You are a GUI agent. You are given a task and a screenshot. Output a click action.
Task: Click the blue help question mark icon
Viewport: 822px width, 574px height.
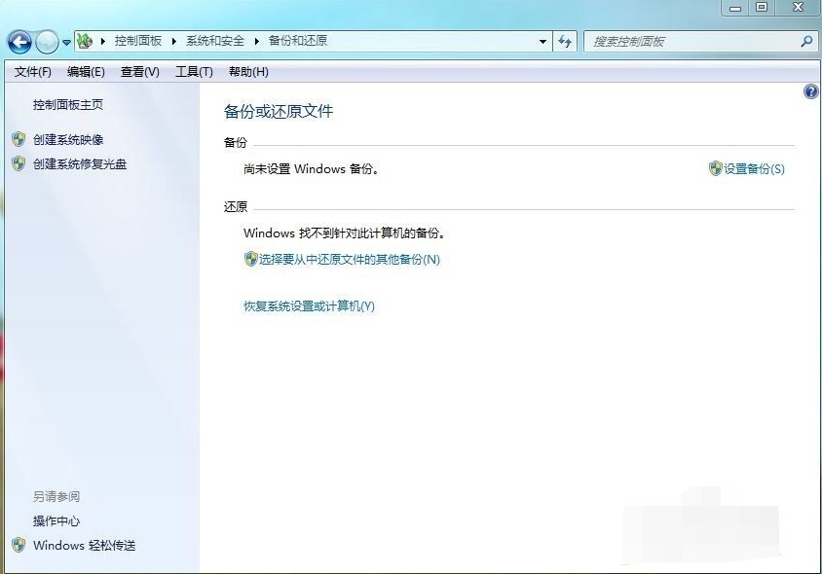(x=810, y=92)
